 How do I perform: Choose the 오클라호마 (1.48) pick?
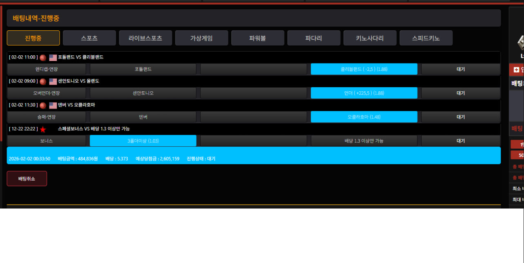pos(364,117)
